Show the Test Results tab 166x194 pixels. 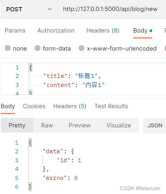pyautogui.click(x=111, y=106)
